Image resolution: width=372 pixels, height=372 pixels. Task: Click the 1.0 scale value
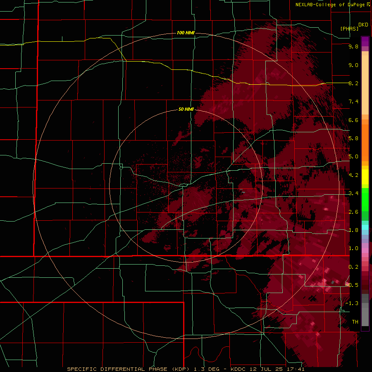click(353, 248)
